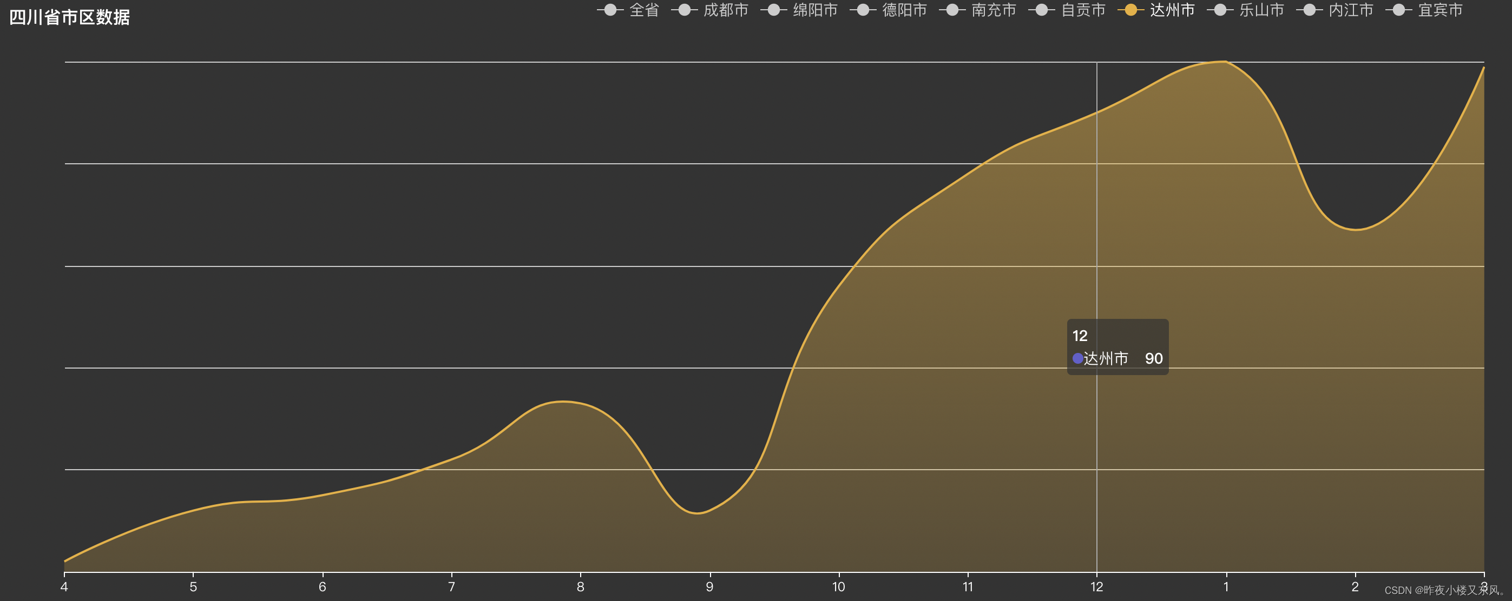Click x-axis label 12
1512x601 pixels.
pos(1096,587)
